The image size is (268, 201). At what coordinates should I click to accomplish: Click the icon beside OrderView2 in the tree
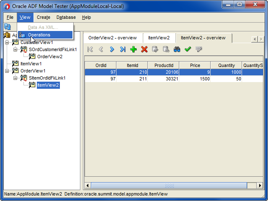(x=32, y=57)
